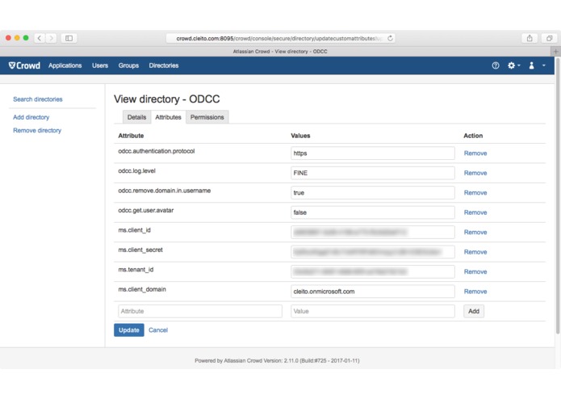Click the page vertical scrollbar
The width and height of the screenshot is (561, 399).
(x=558, y=197)
